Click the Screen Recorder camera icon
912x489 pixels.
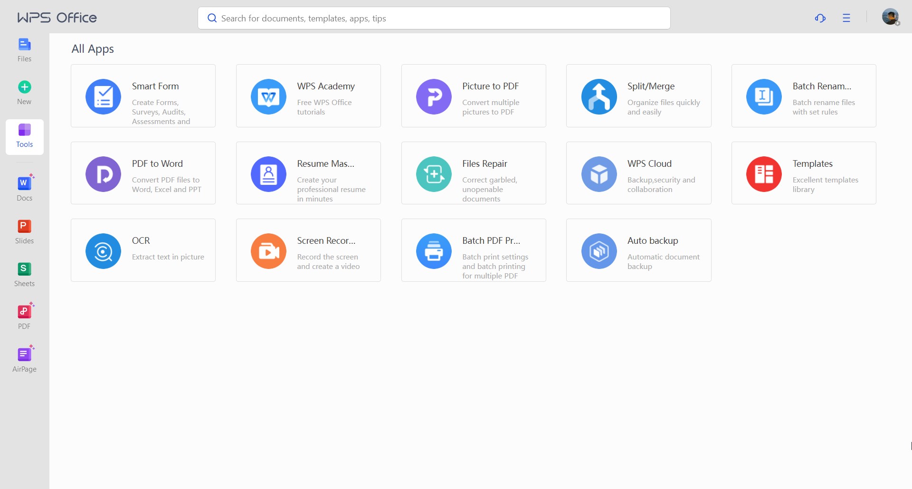[268, 251]
